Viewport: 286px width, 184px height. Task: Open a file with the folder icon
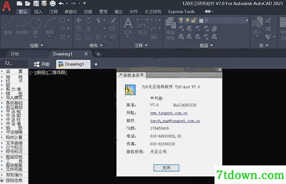[28, 3]
